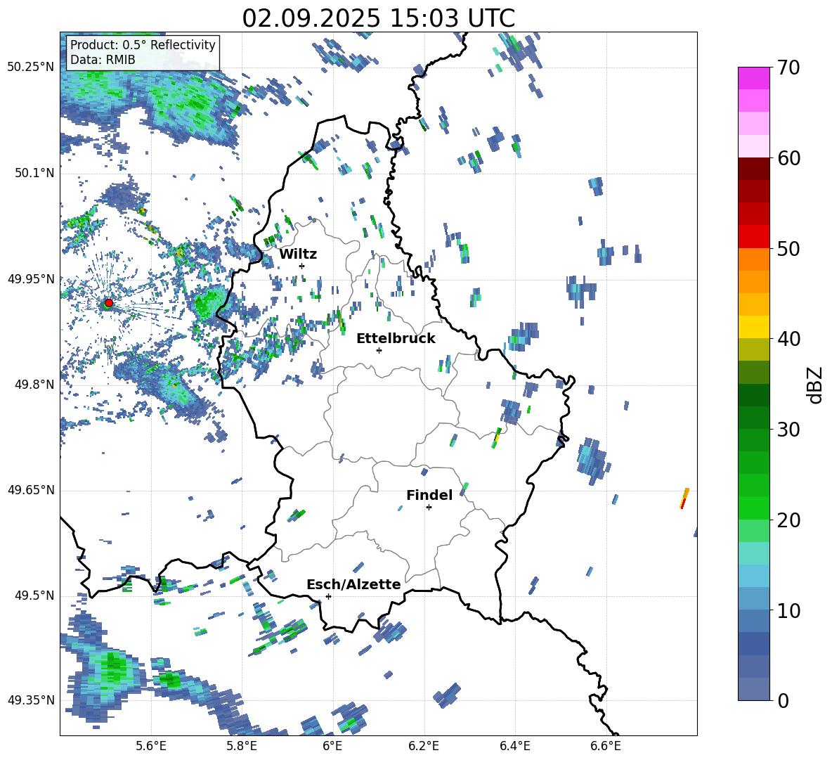Screen dimensions: 832x760
Task: Click the red radar site marker
Action: (x=109, y=302)
